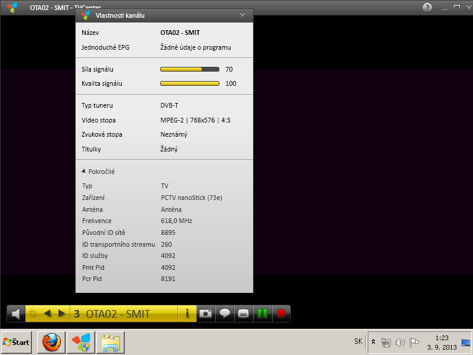The image size is (473, 355).
Task: Switch to the next channel
Action: 61,314
